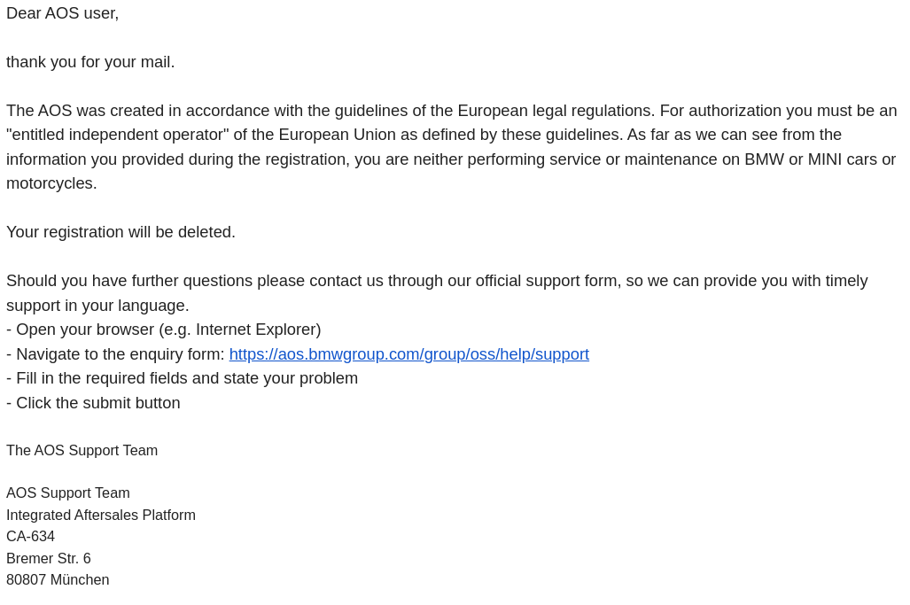Click the 'entitled independent operator' quoted phrase

118,135
